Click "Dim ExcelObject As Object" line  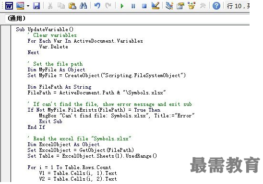63,144
